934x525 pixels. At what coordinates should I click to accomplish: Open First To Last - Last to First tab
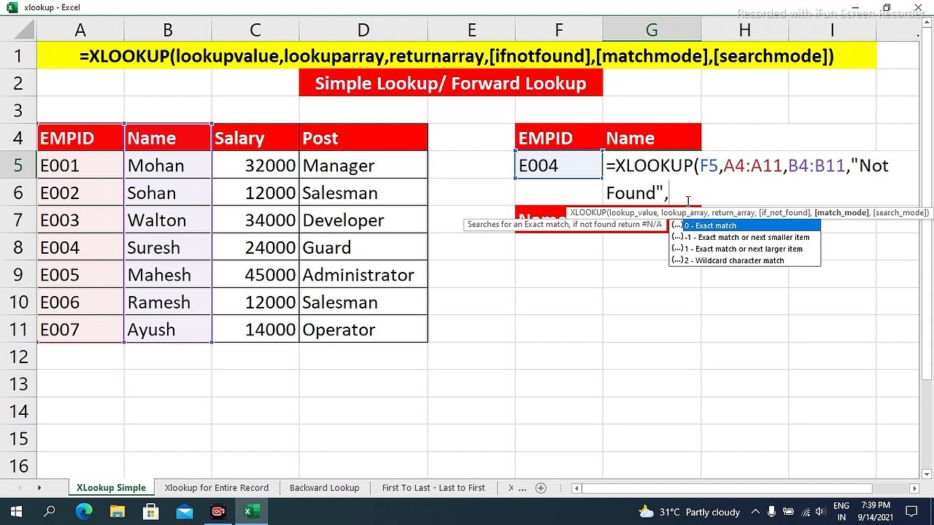coord(433,488)
